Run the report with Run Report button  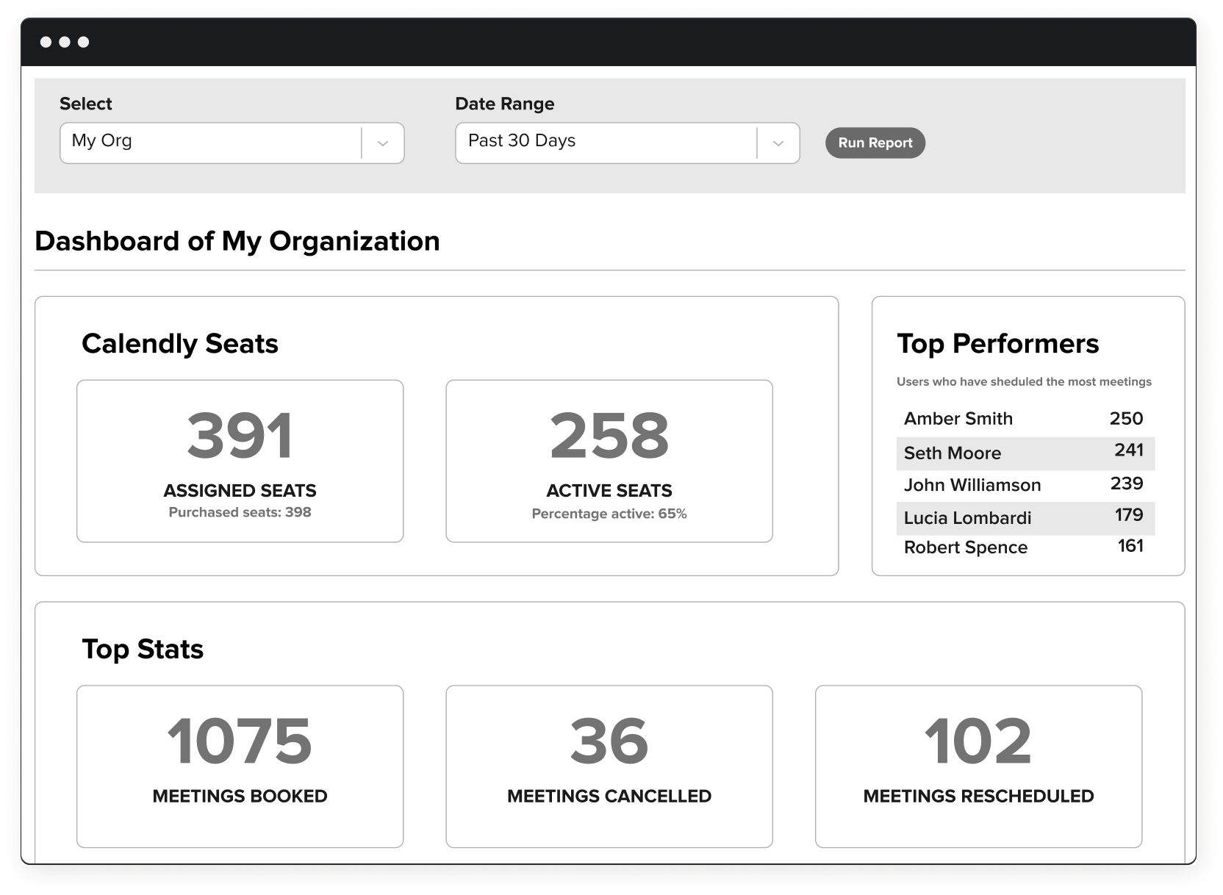point(875,143)
